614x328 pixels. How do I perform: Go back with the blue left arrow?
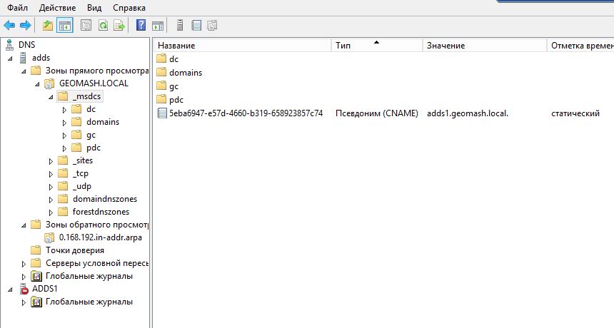click(x=9, y=26)
